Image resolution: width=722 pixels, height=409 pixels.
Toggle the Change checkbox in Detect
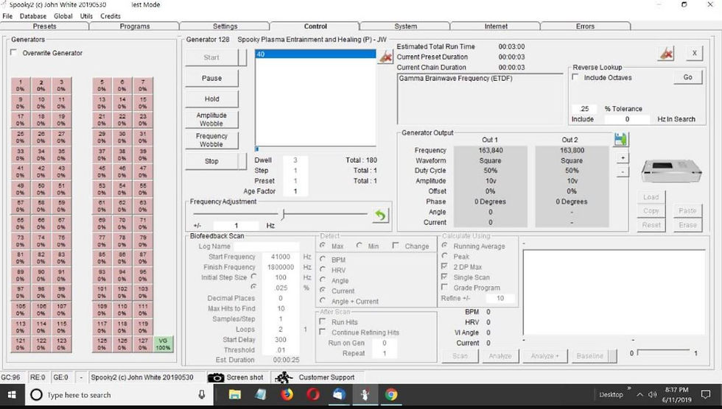click(396, 246)
